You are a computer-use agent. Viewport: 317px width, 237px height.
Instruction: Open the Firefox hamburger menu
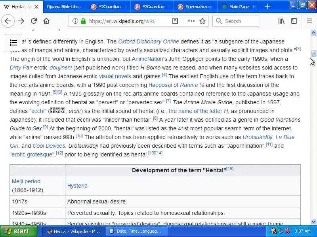pos(309,21)
